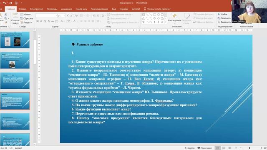
Task: Expand the shapes gallery more arrow
Action: pyautogui.click(x=166, y=22)
